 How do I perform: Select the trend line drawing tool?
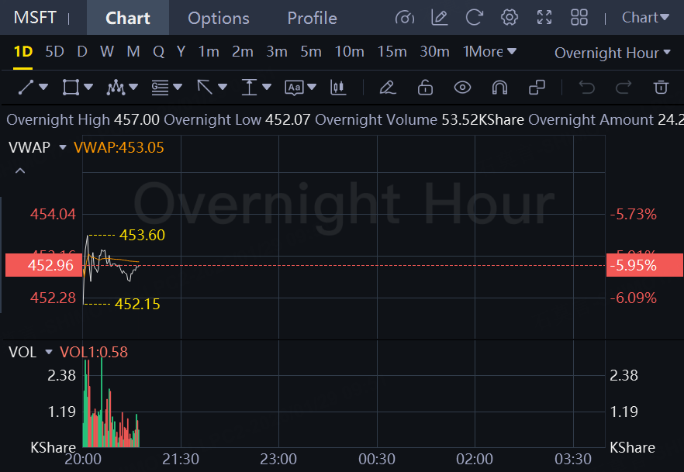26,88
